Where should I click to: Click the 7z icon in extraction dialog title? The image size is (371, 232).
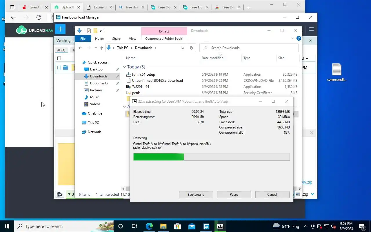point(134,101)
